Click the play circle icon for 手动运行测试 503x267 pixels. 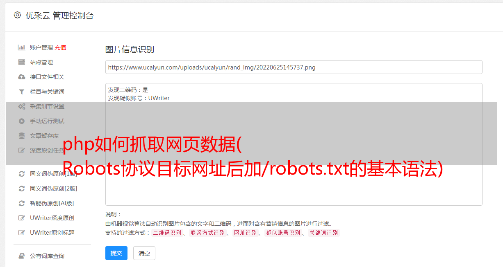coord(22,121)
